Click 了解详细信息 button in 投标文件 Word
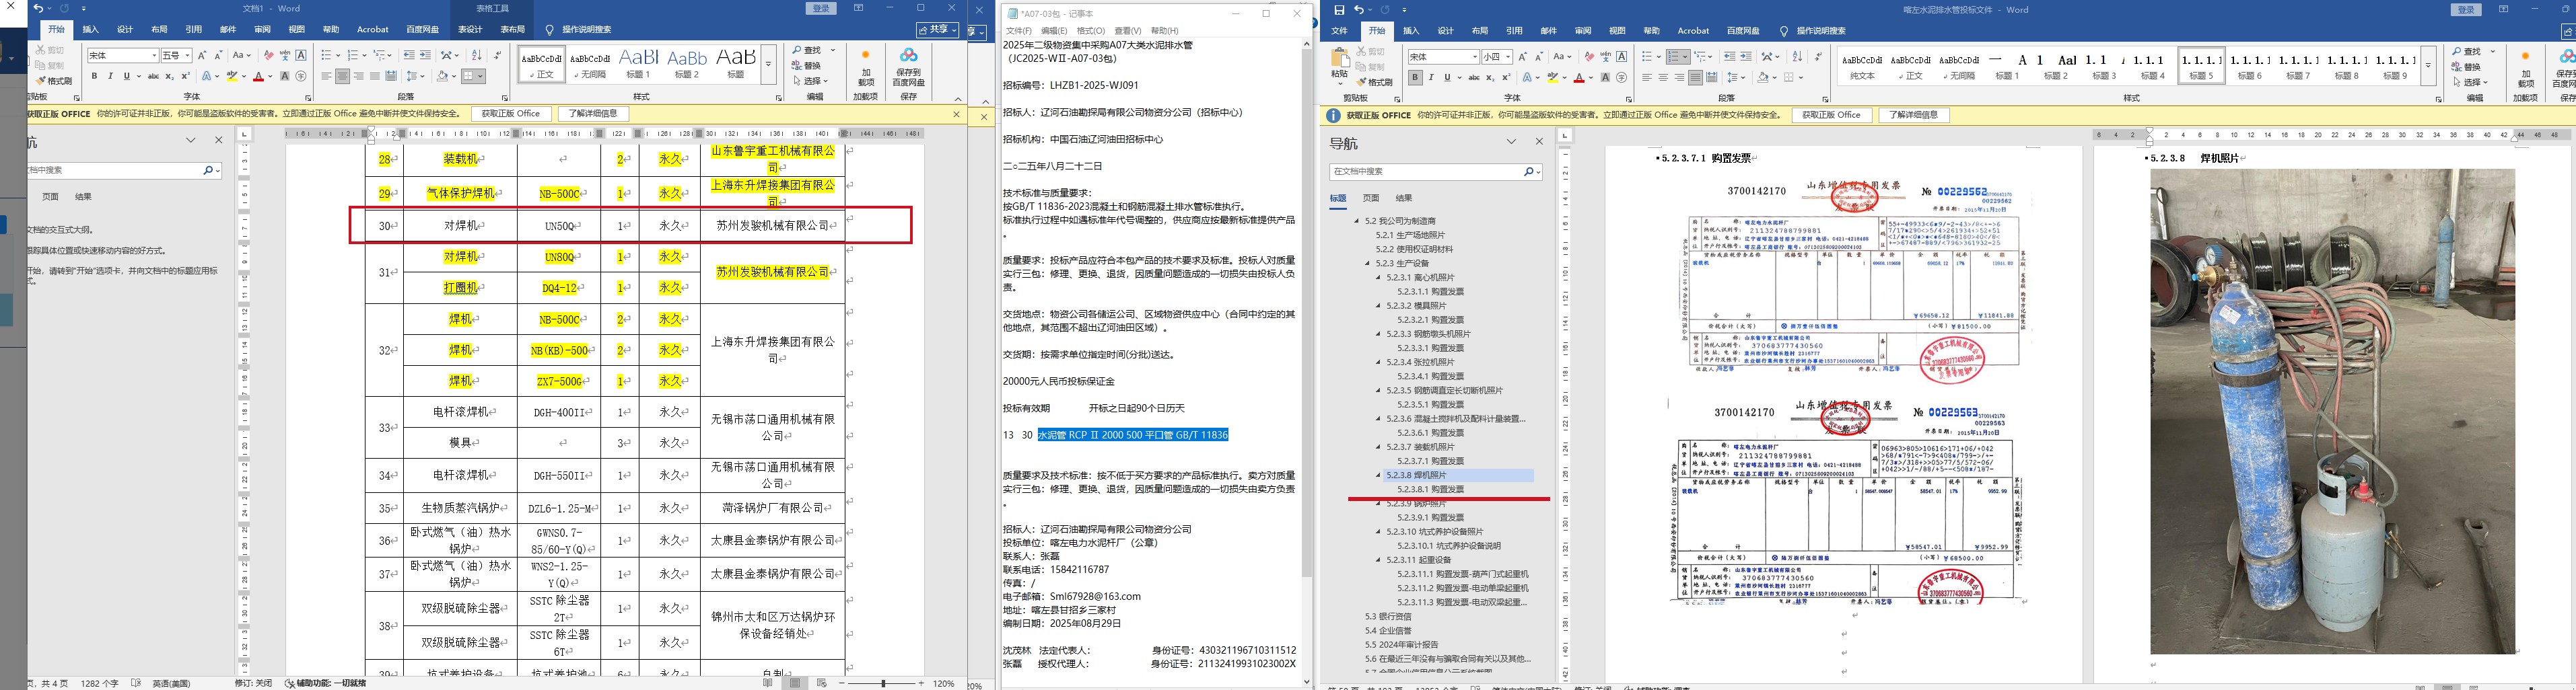 point(1914,115)
